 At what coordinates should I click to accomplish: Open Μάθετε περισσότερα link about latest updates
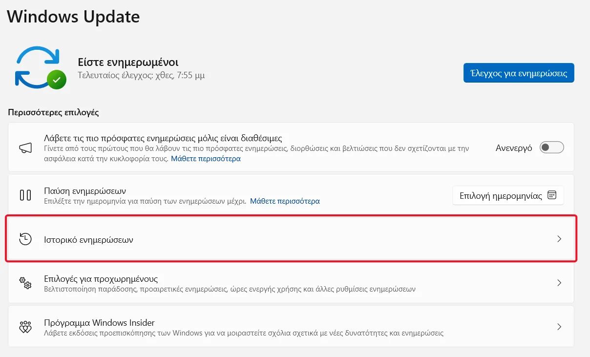point(206,159)
